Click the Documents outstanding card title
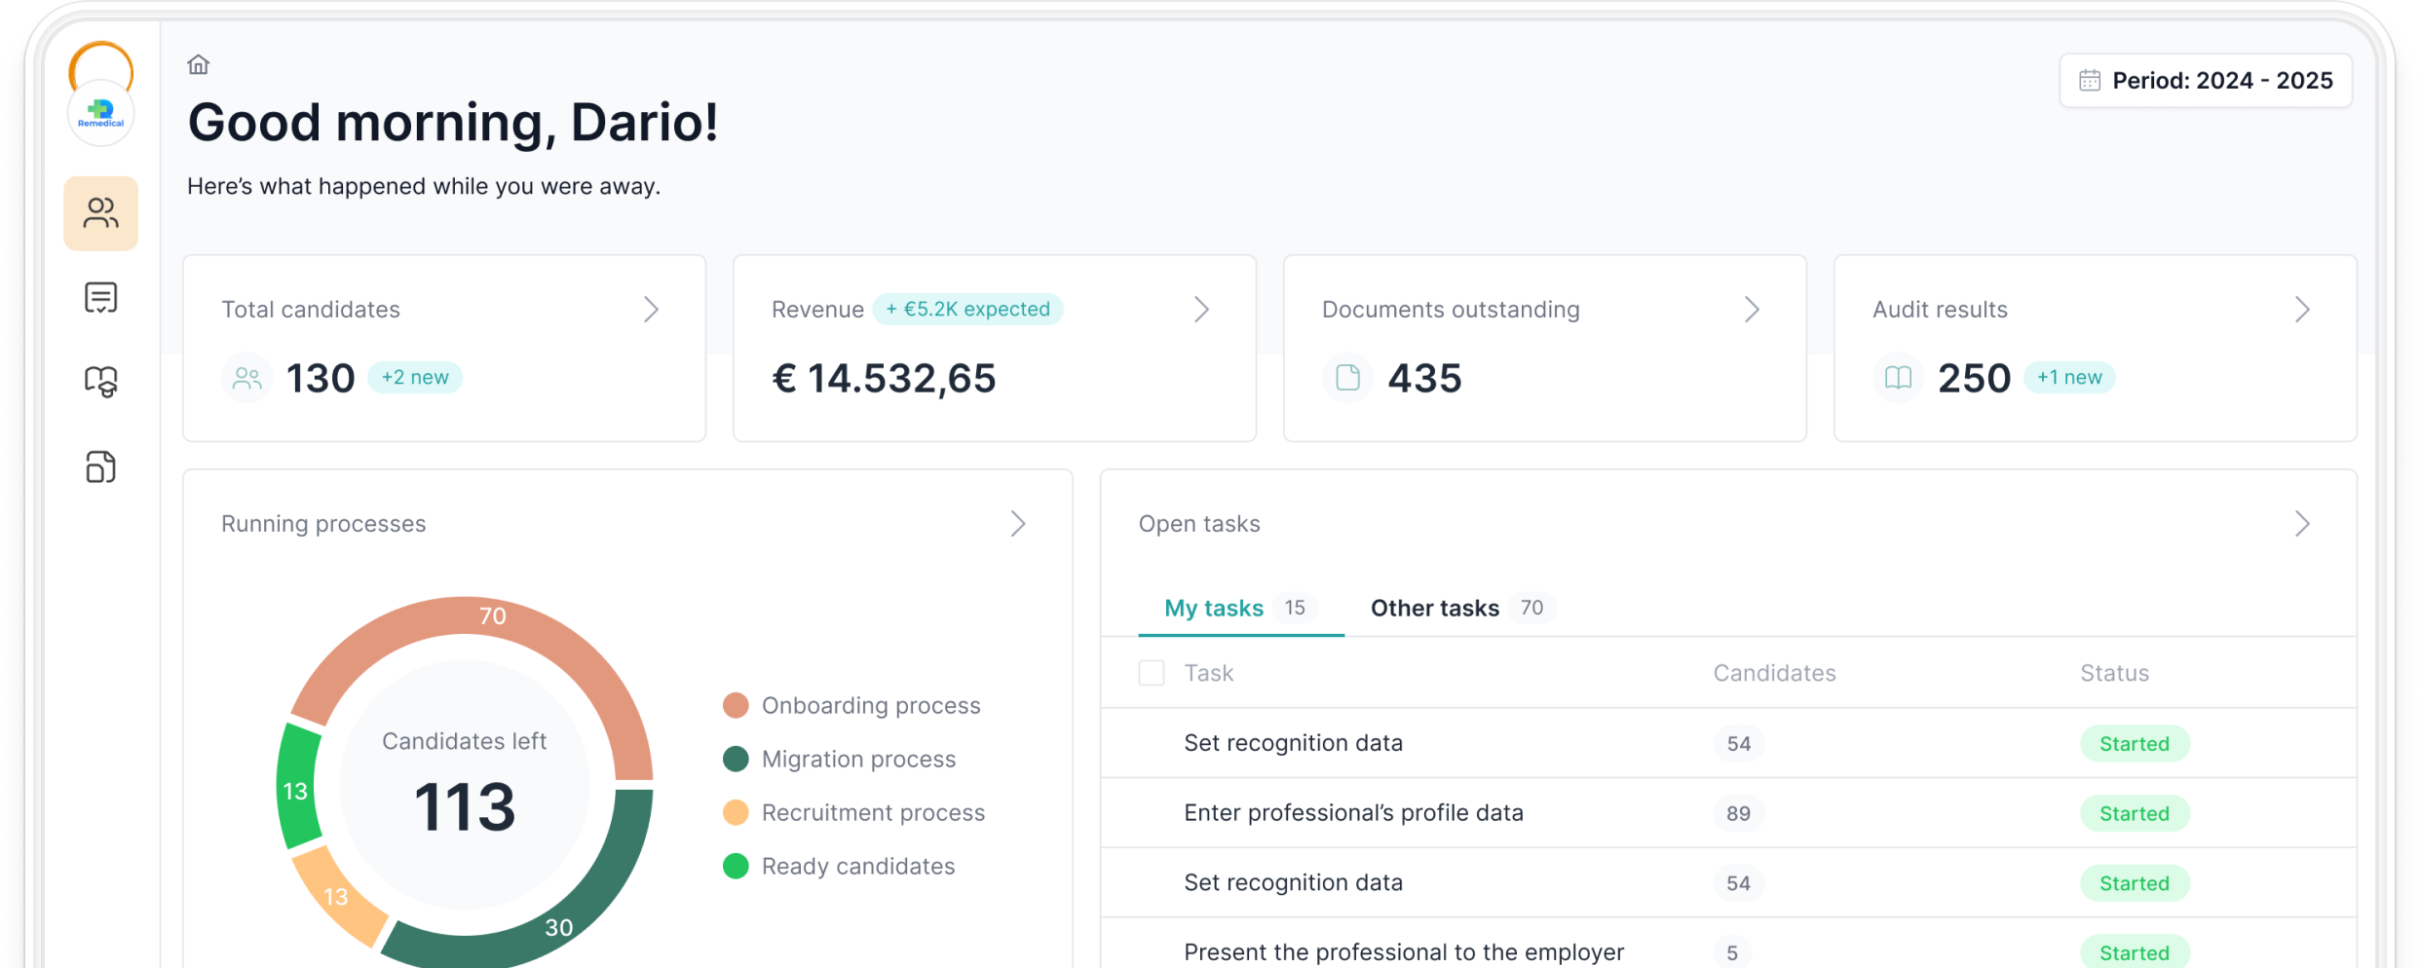The width and height of the screenshot is (2420, 968). pyautogui.click(x=1451, y=310)
